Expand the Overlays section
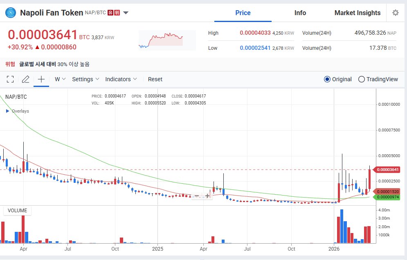The width and height of the screenshot is (407, 260). tap(18, 111)
